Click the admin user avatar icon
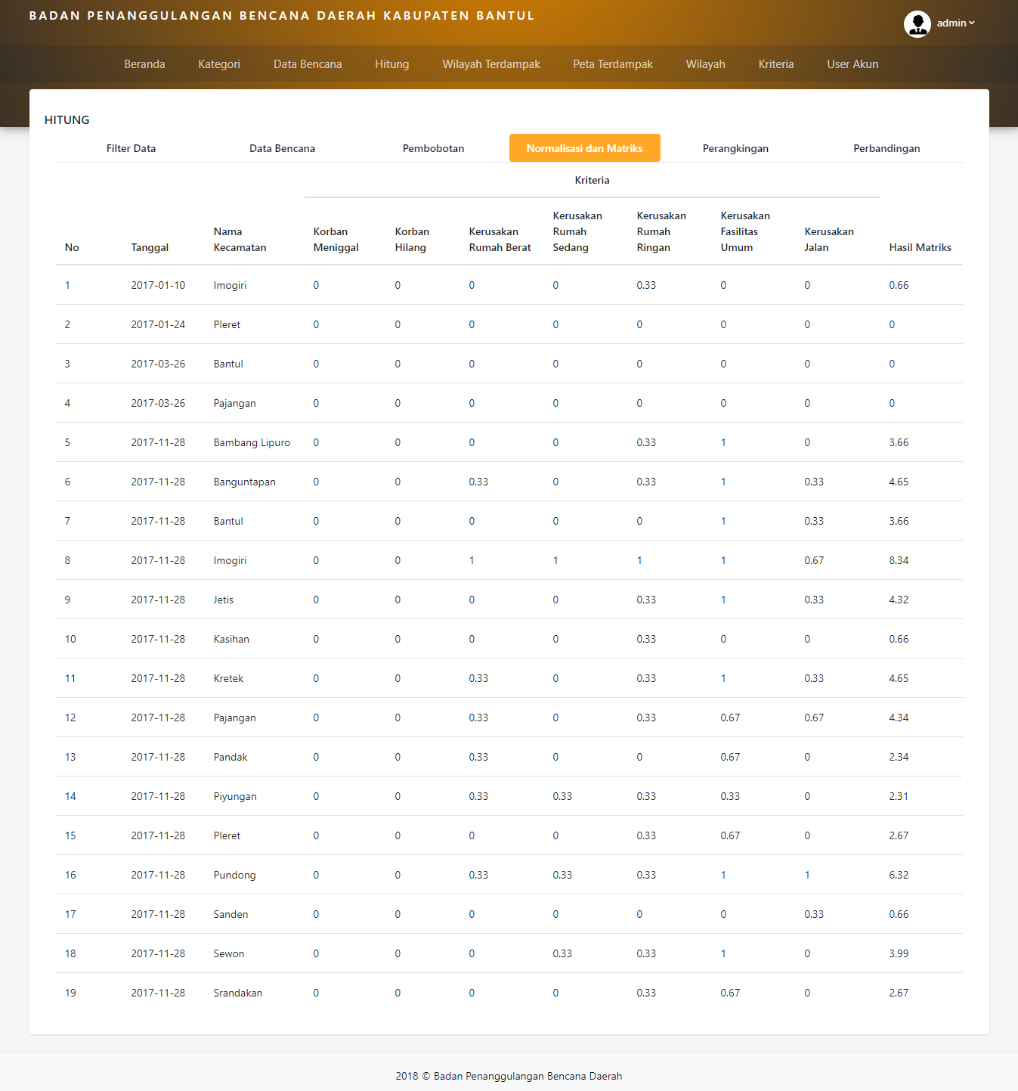The image size is (1018, 1091). point(917,24)
